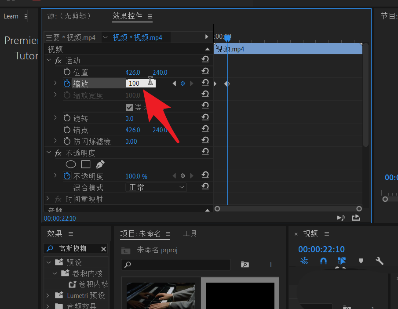Open the 效果控件 panel menu
Screen dimensions: 398x309
pyautogui.click(x=150, y=17)
